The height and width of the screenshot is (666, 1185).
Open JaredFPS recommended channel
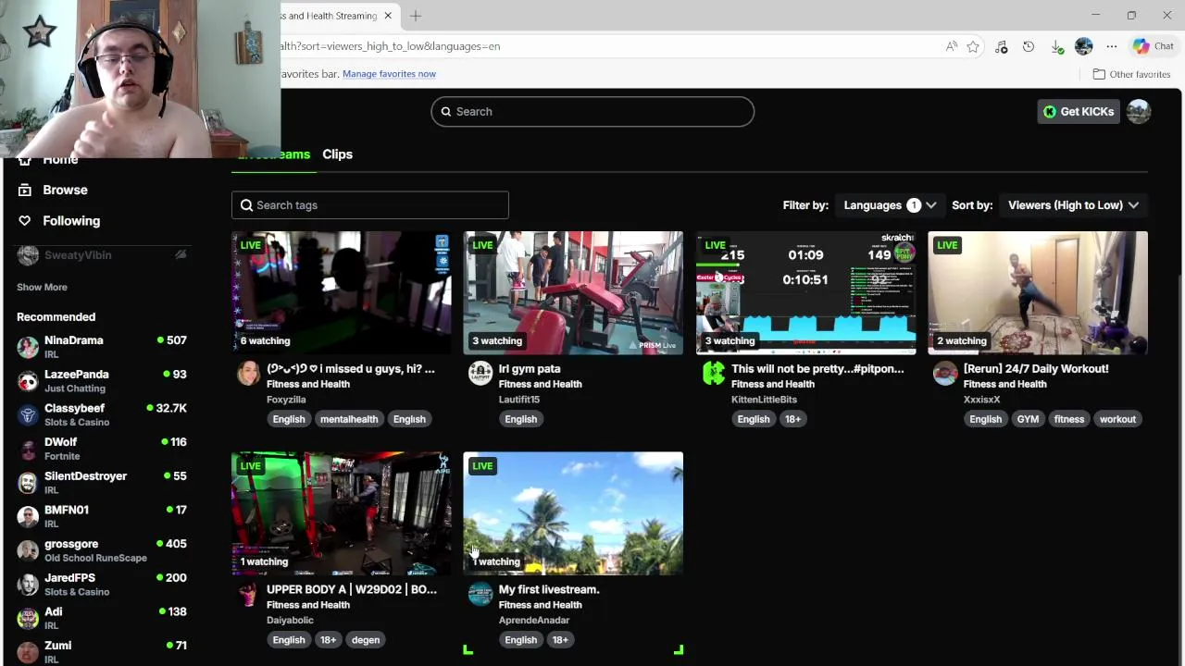[x=102, y=585]
